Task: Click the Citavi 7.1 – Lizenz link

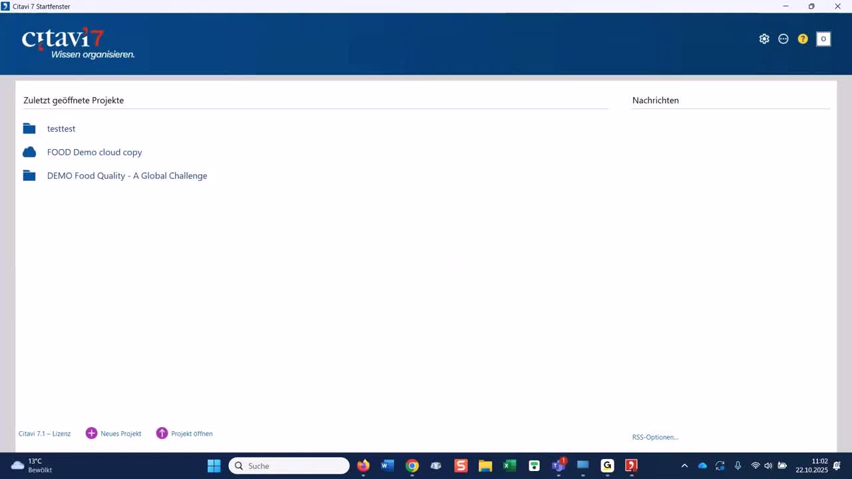Action: click(45, 434)
